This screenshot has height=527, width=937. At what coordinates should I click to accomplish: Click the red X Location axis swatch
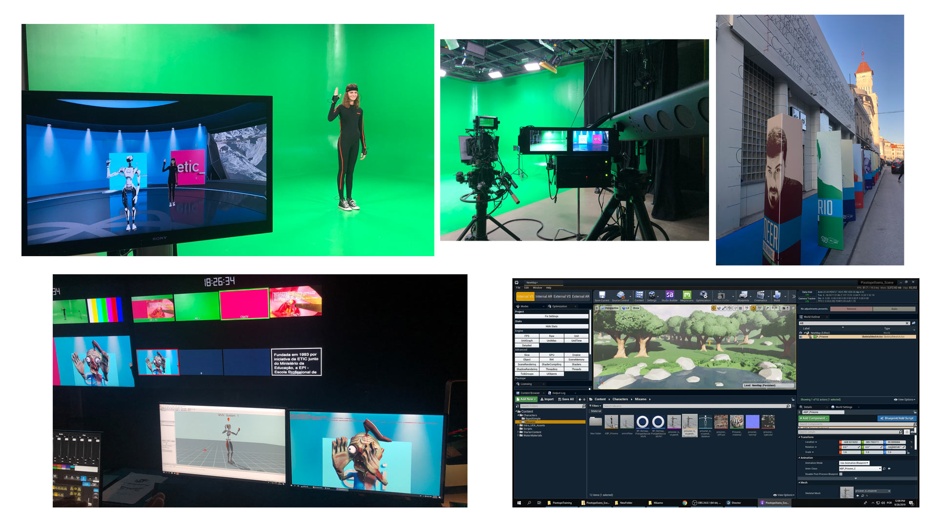[x=840, y=442]
